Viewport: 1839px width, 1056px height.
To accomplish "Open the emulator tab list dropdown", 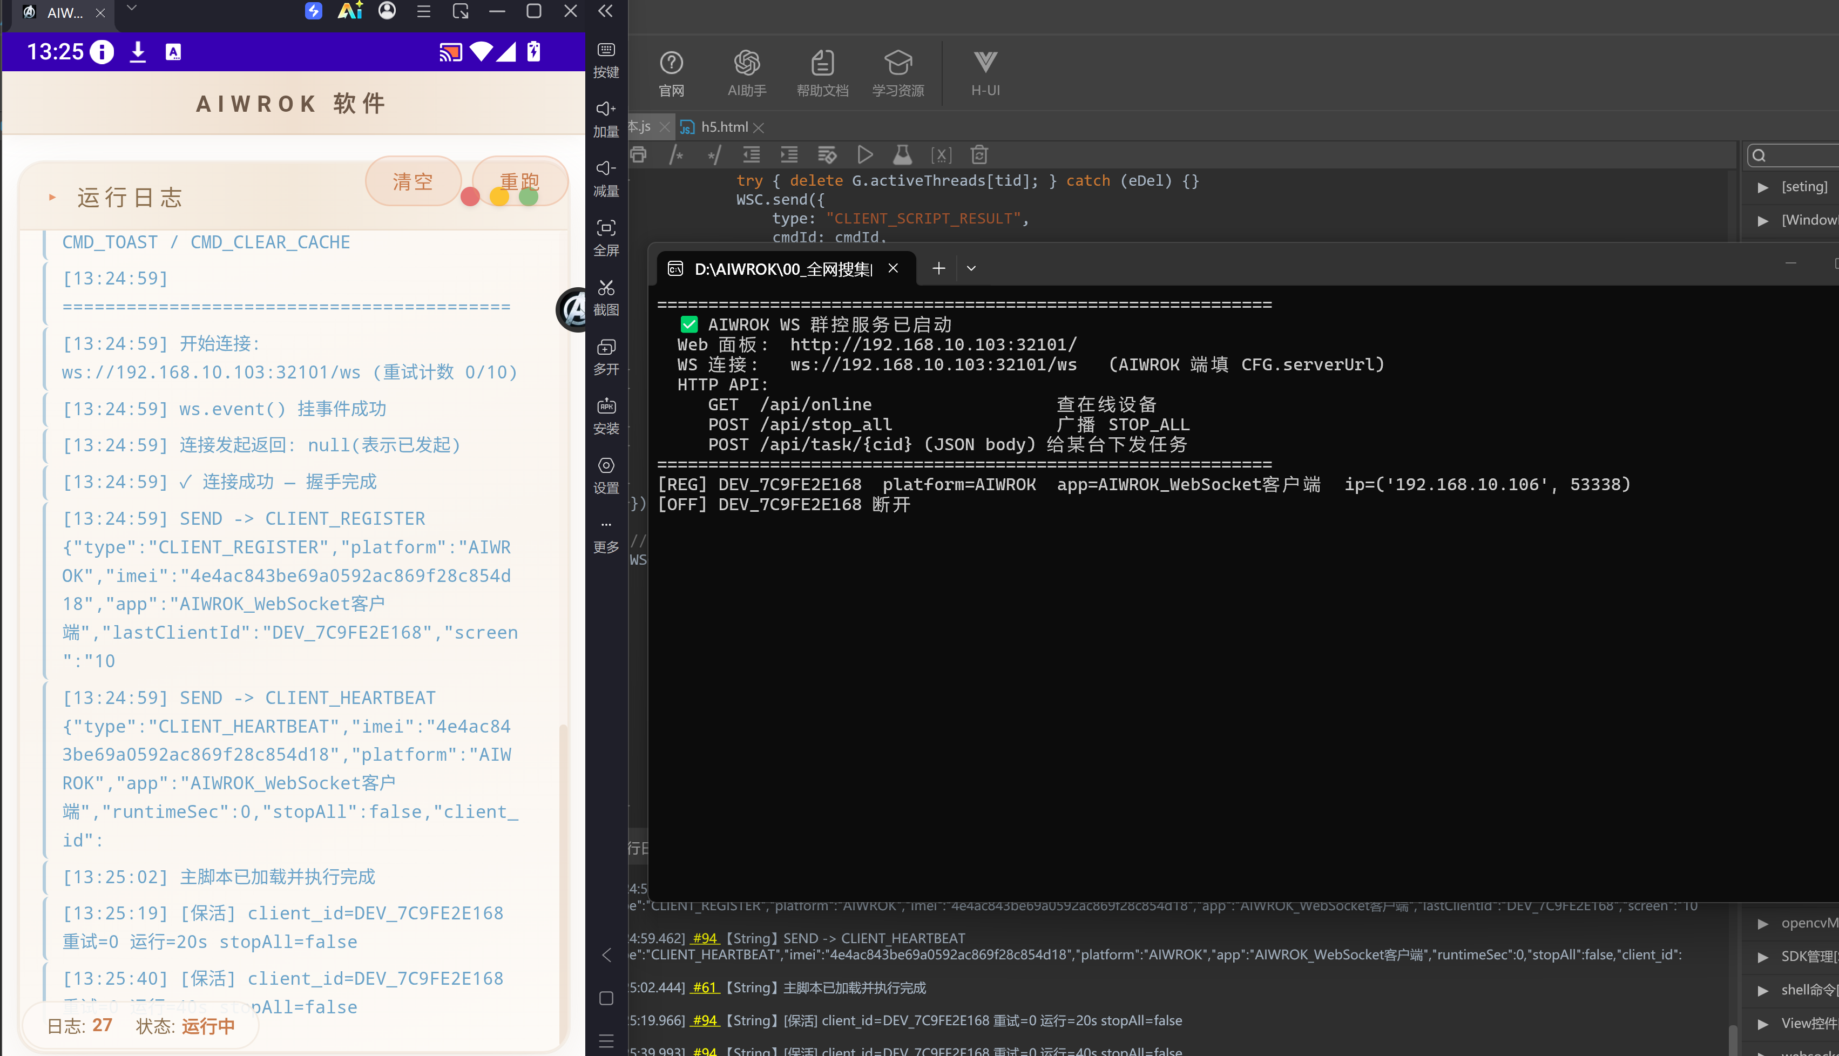I will point(131,8).
